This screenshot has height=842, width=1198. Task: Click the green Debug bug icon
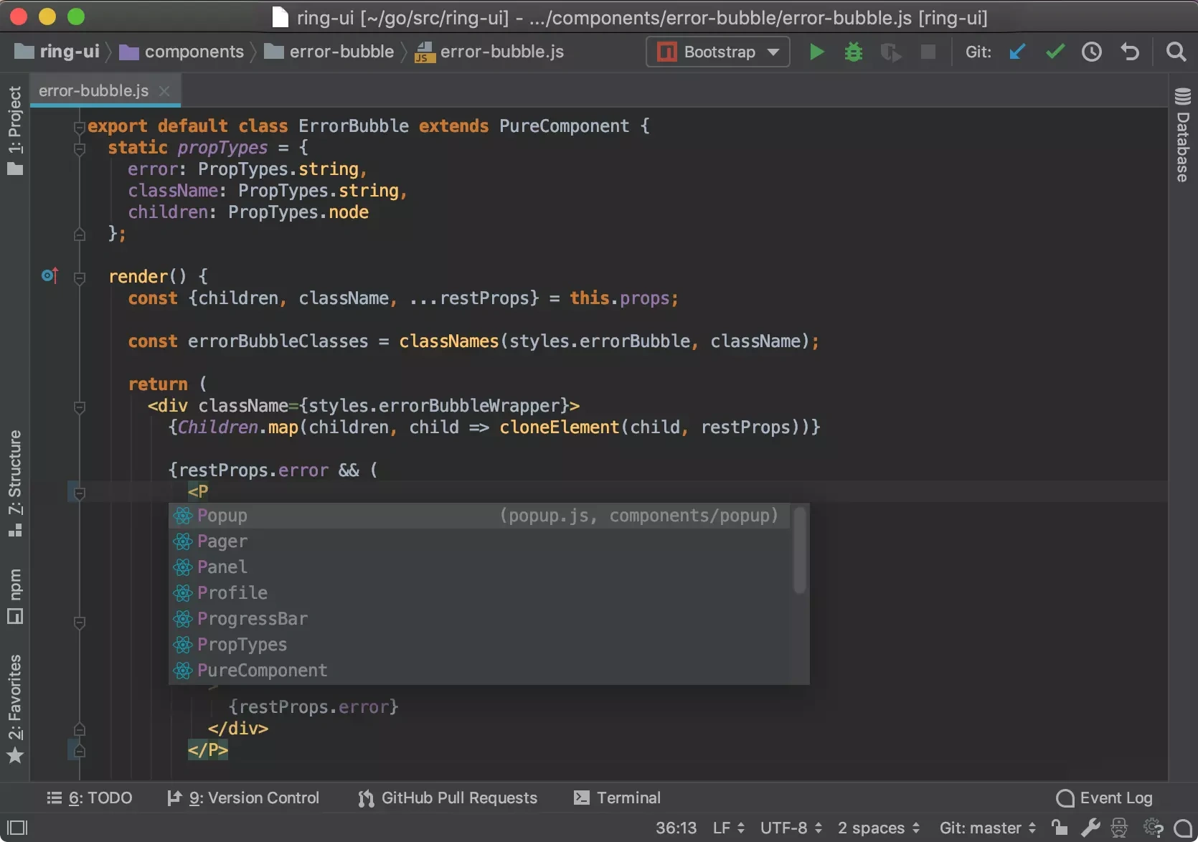tap(853, 52)
